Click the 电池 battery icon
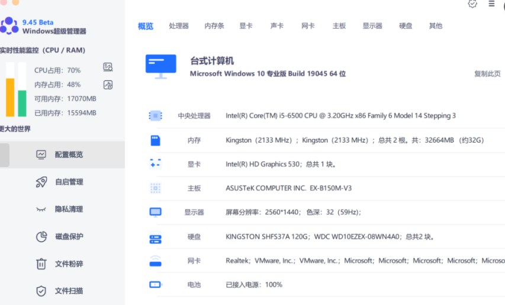 (156, 285)
